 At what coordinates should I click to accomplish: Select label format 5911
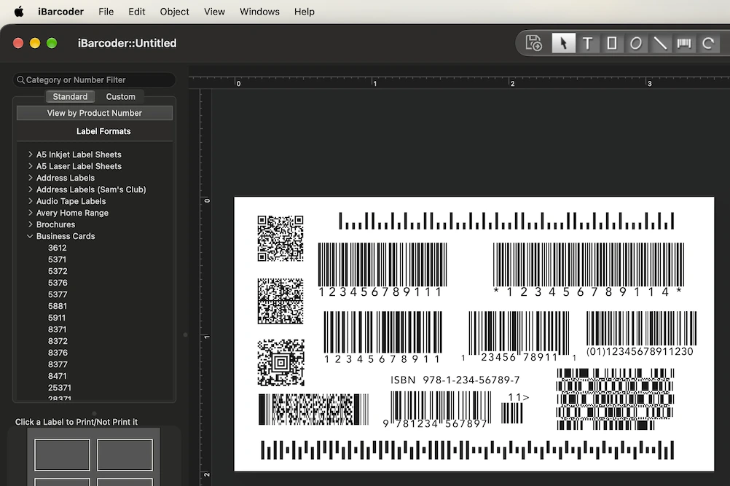tap(57, 318)
